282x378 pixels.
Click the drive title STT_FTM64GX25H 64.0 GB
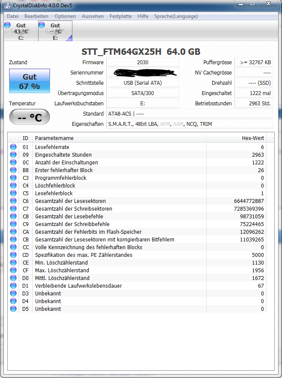[141, 52]
